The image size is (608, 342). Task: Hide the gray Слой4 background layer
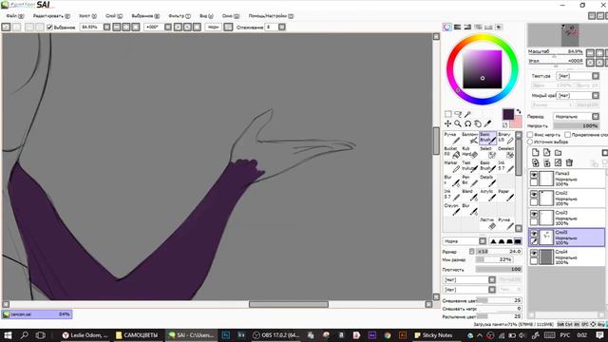(534, 254)
